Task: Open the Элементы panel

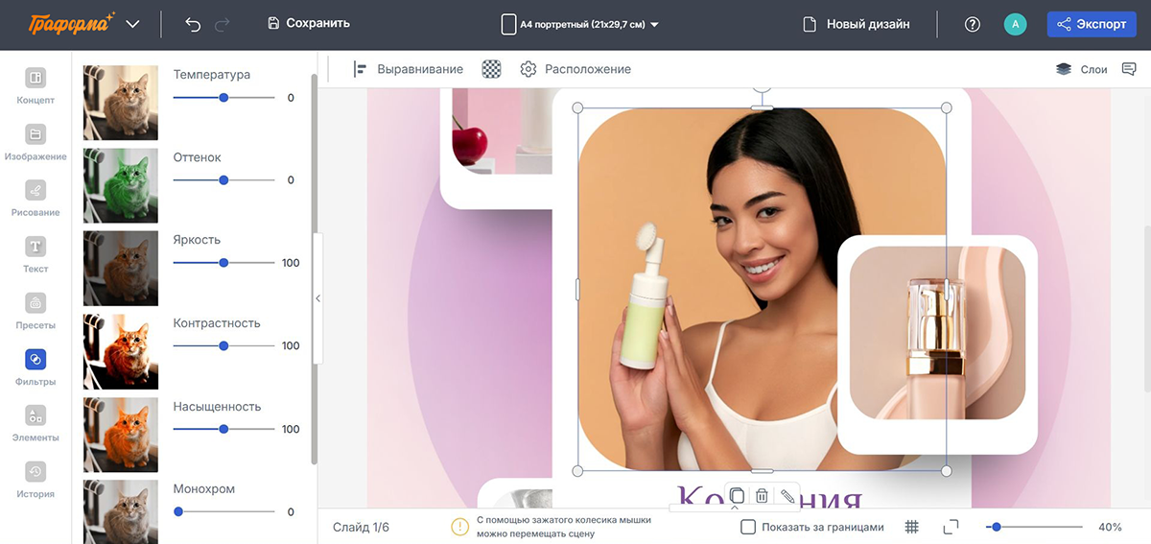Action: pyautogui.click(x=35, y=423)
